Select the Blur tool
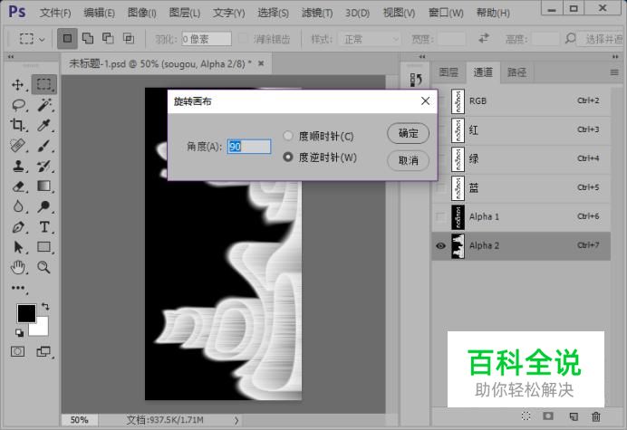Screen dimensions: 627x430 point(18,206)
